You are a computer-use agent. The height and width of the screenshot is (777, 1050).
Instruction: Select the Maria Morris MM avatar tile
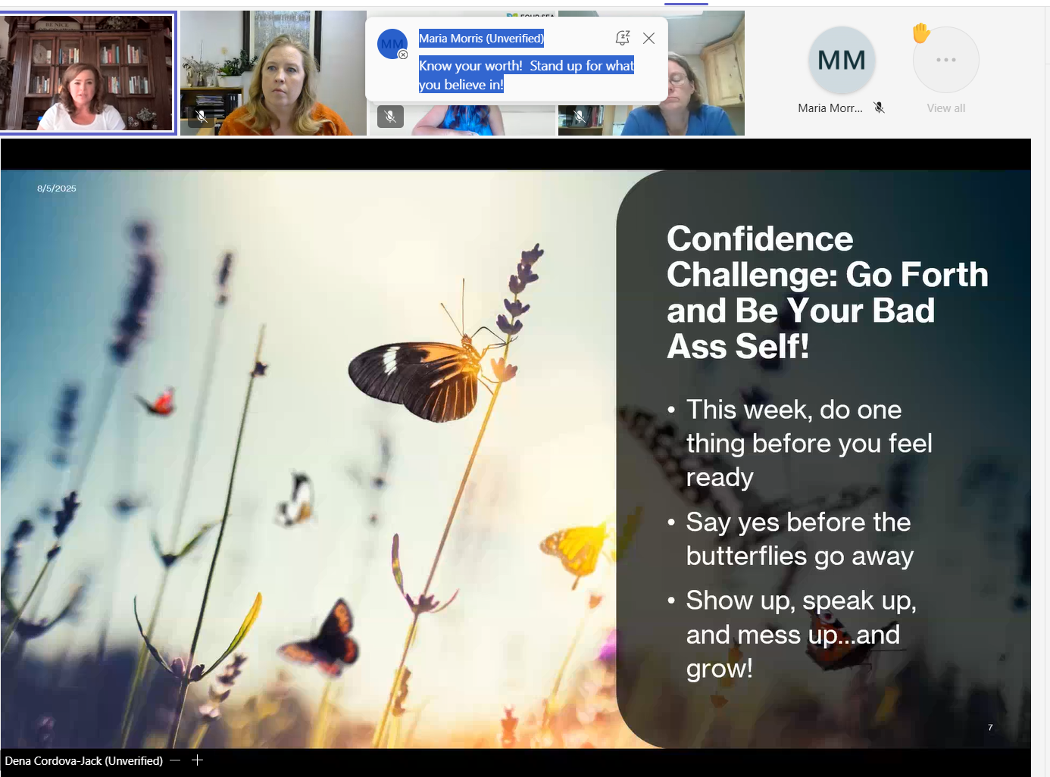(x=842, y=61)
